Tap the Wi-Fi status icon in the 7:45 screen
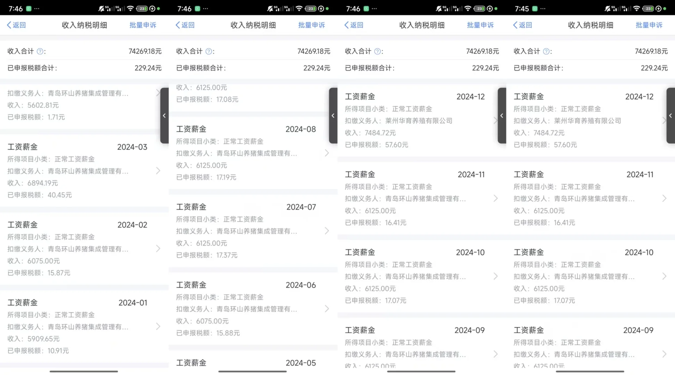The height and width of the screenshot is (375, 675). (636, 8)
